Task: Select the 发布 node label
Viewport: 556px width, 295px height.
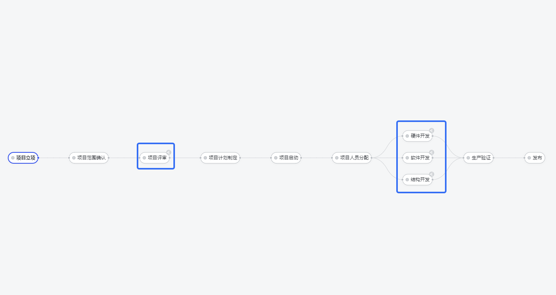Action: (537, 158)
